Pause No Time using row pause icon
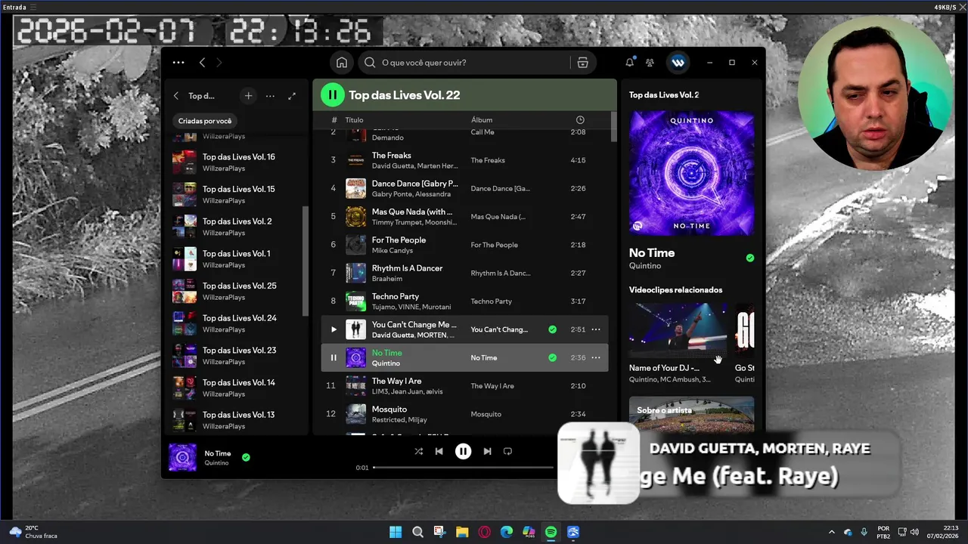Image resolution: width=968 pixels, height=544 pixels. tap(334, 357)
